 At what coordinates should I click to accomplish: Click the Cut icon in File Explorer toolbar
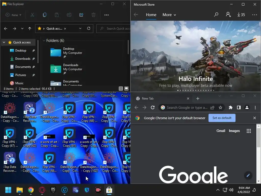tap(32, 15)
